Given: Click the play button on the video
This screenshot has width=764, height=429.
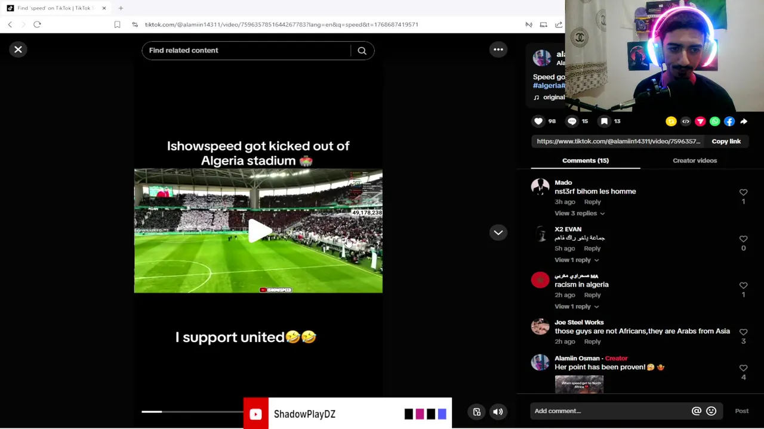Looking at the screenshot, I should [259, 231].
